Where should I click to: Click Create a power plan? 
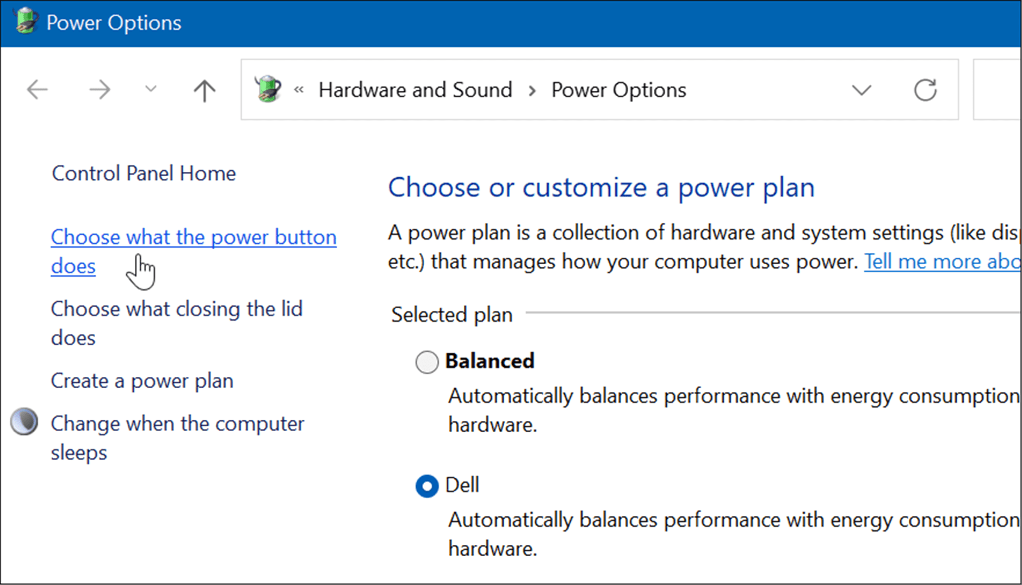141,381
